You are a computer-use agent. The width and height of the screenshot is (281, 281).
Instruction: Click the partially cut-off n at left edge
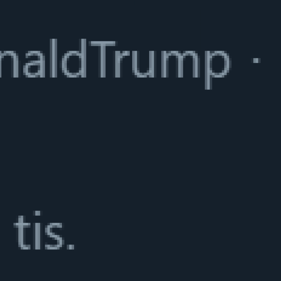9,64
